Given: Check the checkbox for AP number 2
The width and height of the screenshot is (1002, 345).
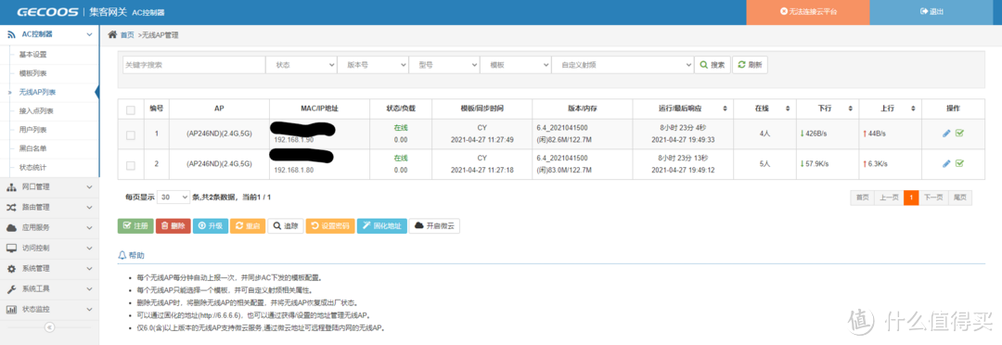Looking at the screenshot, I should 131,165.
